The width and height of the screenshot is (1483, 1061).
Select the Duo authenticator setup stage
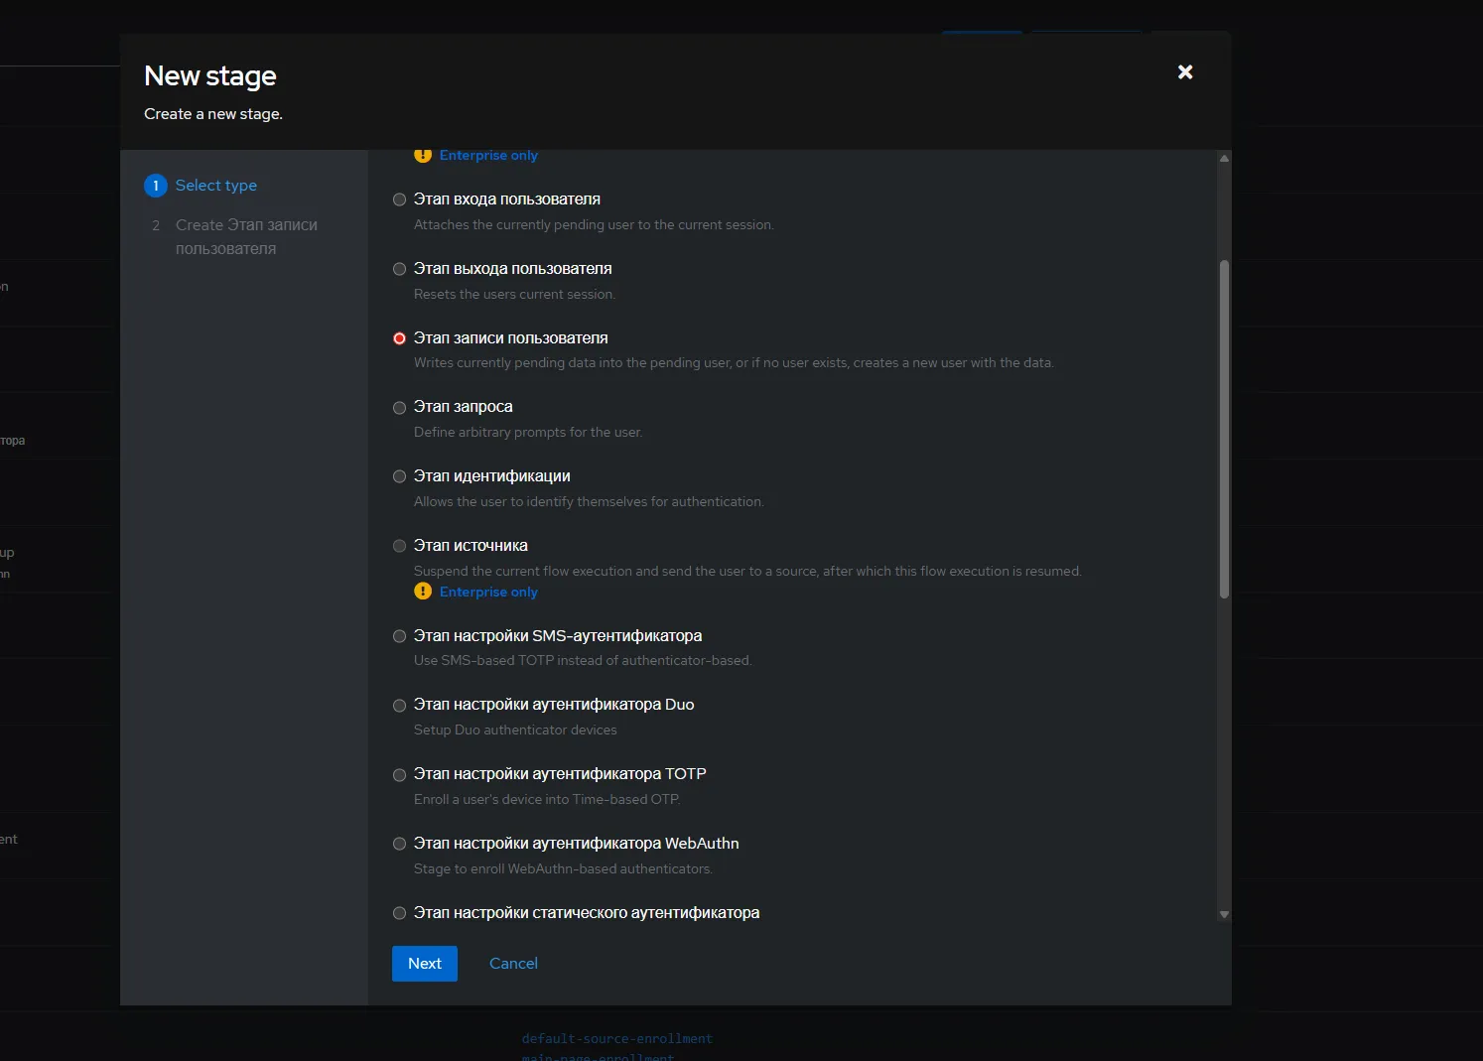tap(399, 706)
